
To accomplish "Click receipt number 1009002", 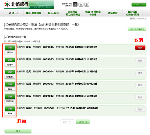I will coord(48,96).
